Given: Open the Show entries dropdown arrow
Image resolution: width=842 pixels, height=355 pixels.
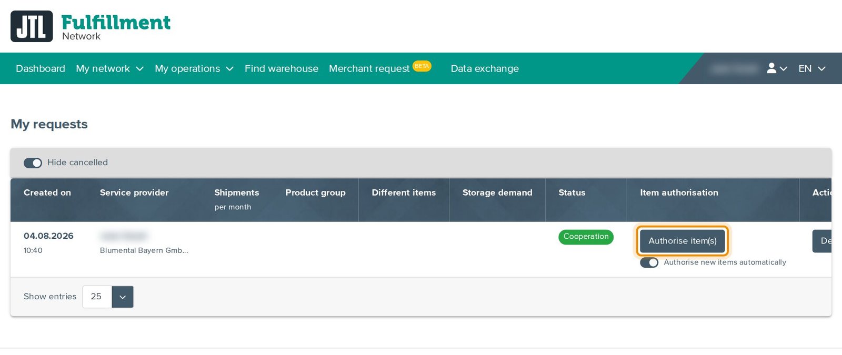Looking at the screenshot, I should coord(123,297).
